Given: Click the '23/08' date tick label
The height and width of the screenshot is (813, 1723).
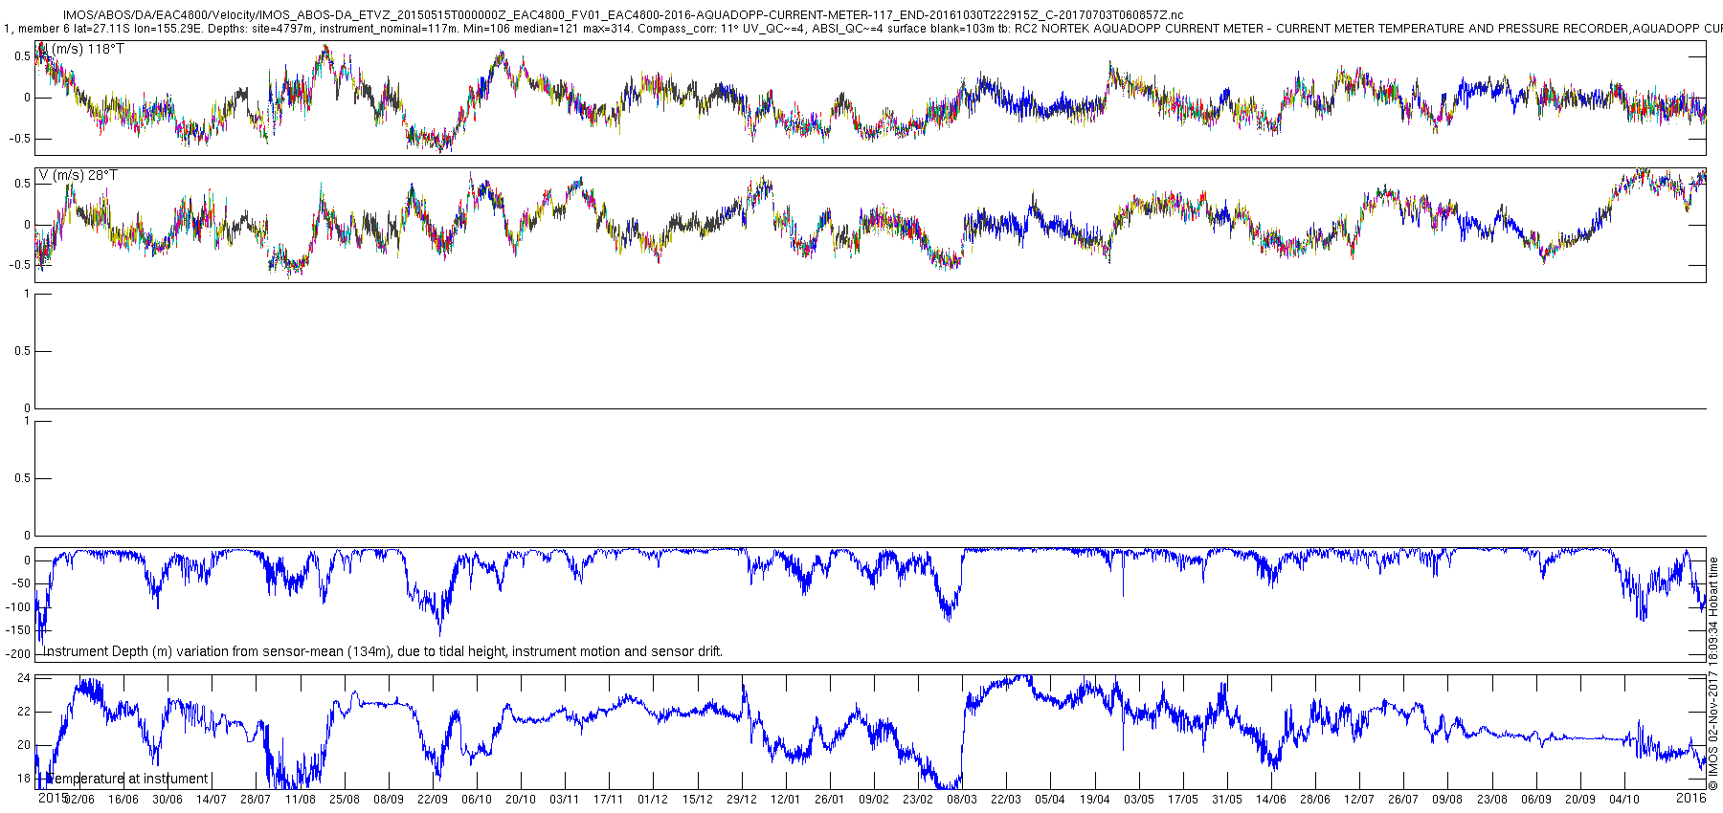Looking at the screenshot, I should [1492, 800].
